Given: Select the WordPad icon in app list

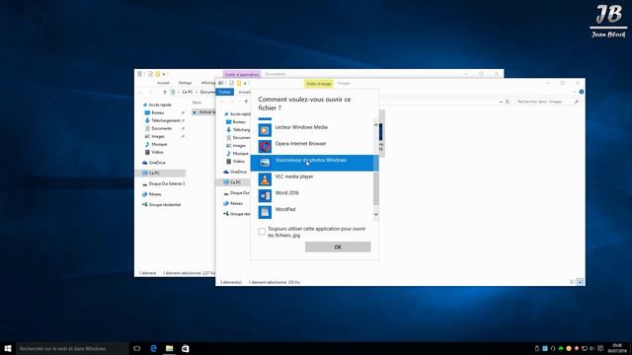Looking at the screenshot, I should pyautogui.click(x=265, y=212).
